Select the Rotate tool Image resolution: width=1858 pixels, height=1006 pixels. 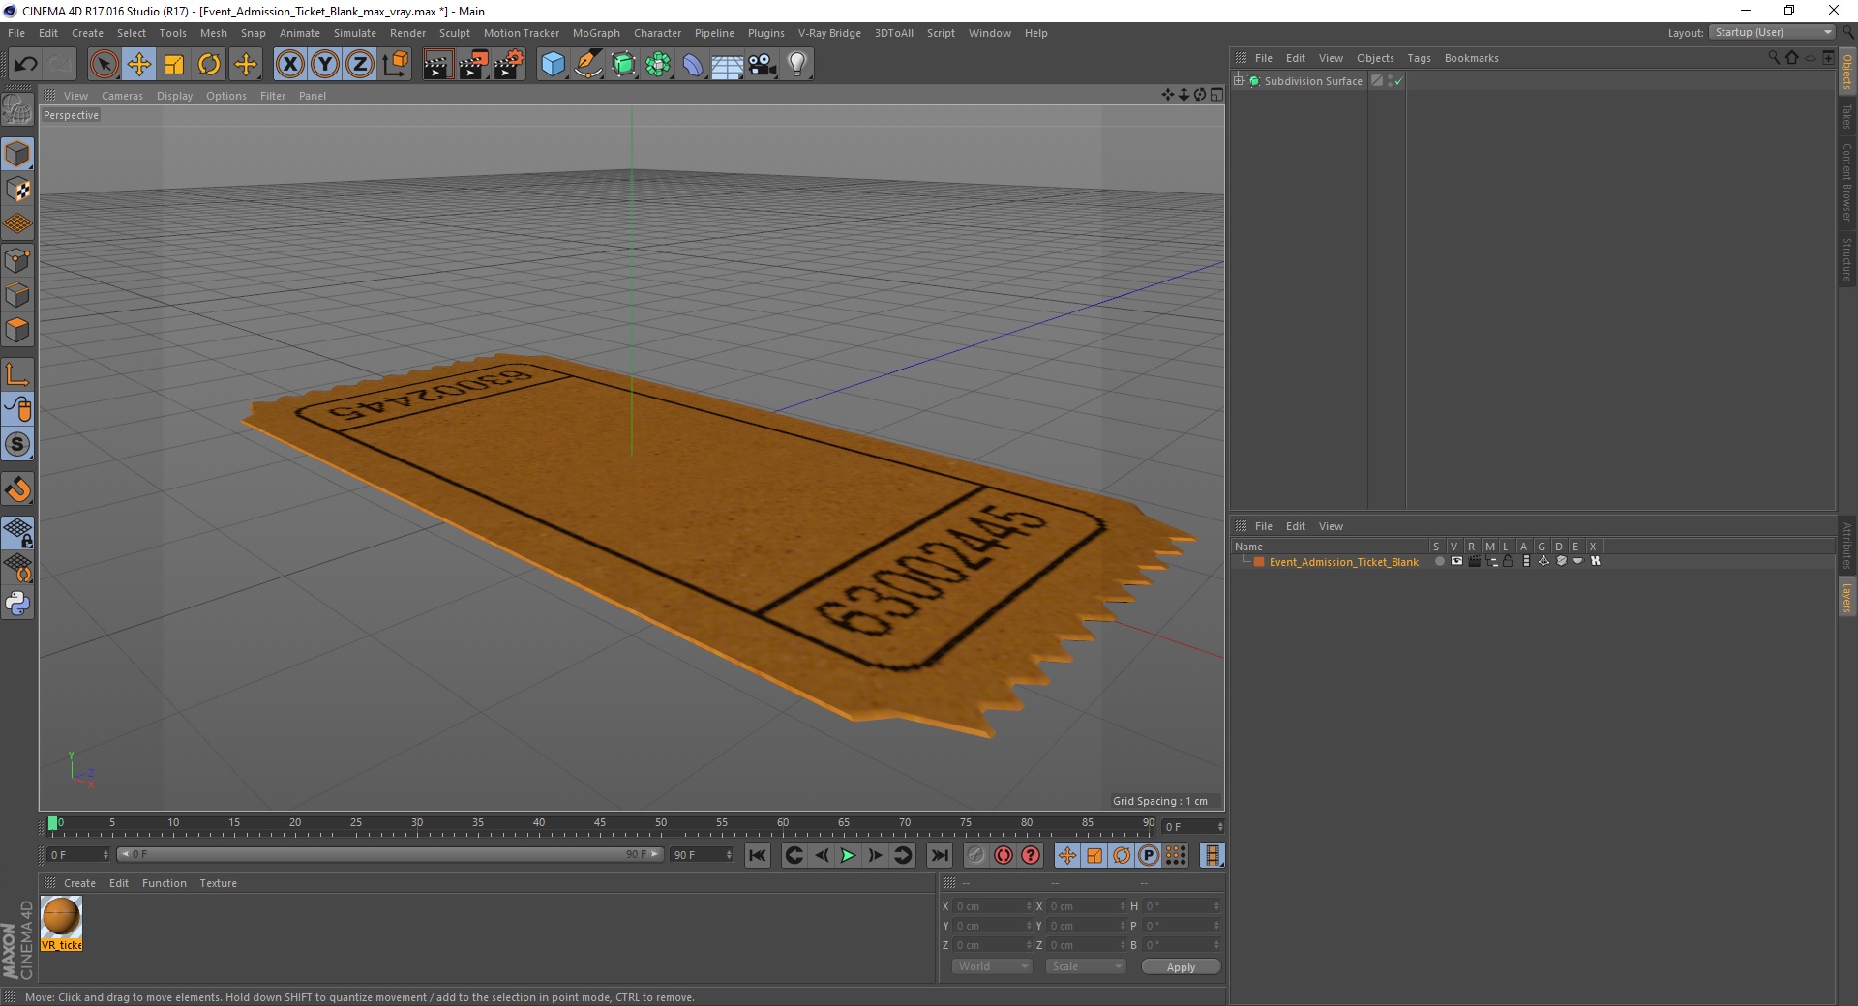[x=209, y=65]
